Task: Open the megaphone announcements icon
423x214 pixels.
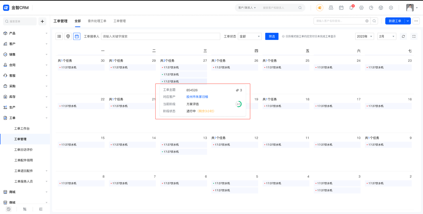Action: pos(320,8)
